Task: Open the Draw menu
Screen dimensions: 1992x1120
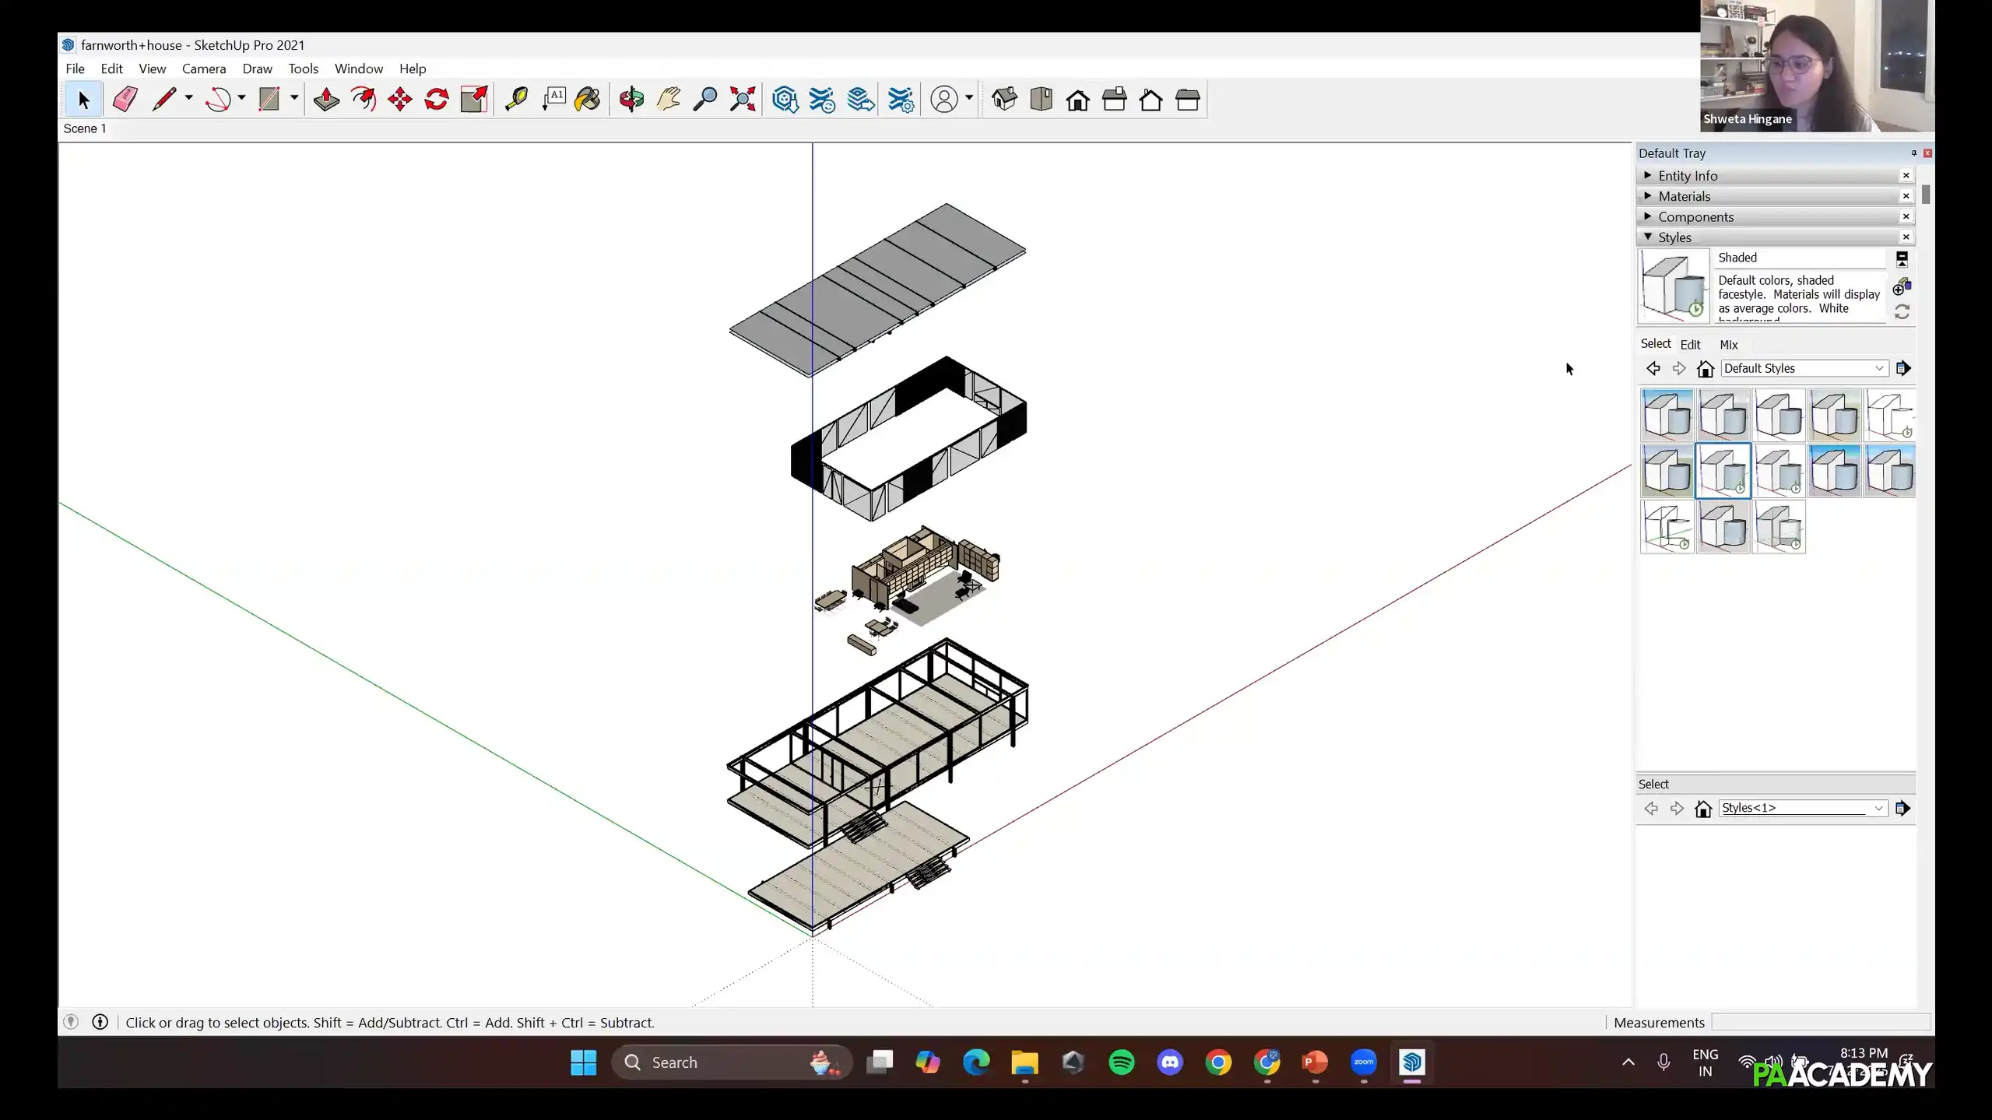Action: pos(257,68)
